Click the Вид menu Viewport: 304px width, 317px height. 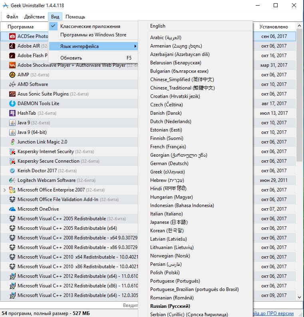pos(55,17)
